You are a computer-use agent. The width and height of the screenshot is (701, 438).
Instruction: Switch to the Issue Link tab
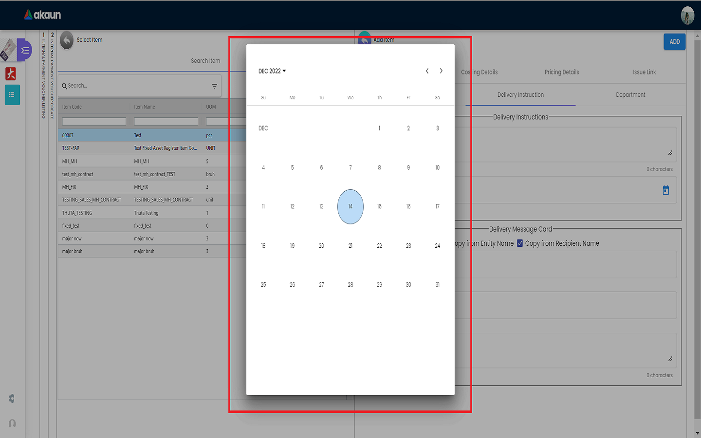click(645, 72)
